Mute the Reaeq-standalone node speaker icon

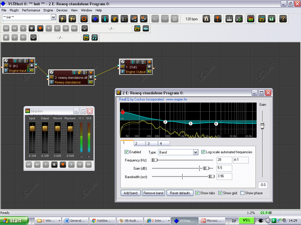(x=91, y=82)
